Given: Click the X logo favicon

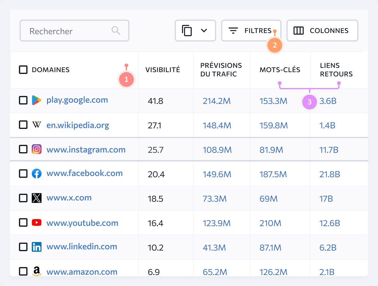Looking at the screenshot, I should point(36,198).
